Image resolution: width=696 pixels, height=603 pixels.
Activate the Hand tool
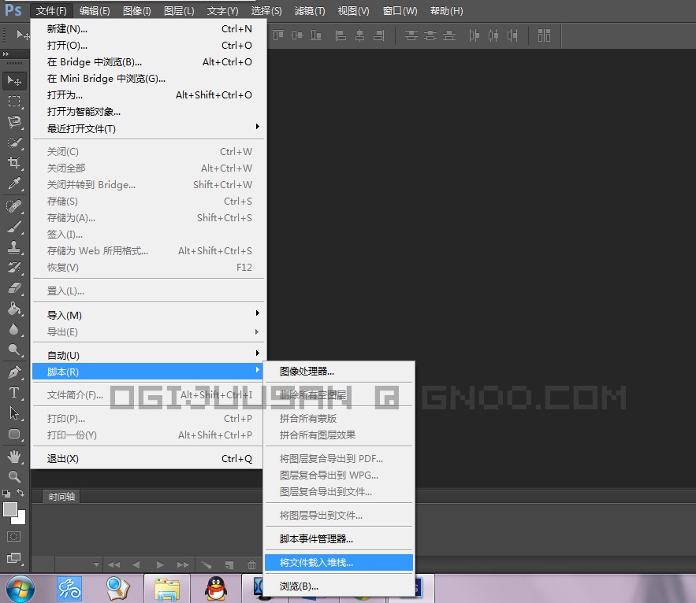click(14, 457)
